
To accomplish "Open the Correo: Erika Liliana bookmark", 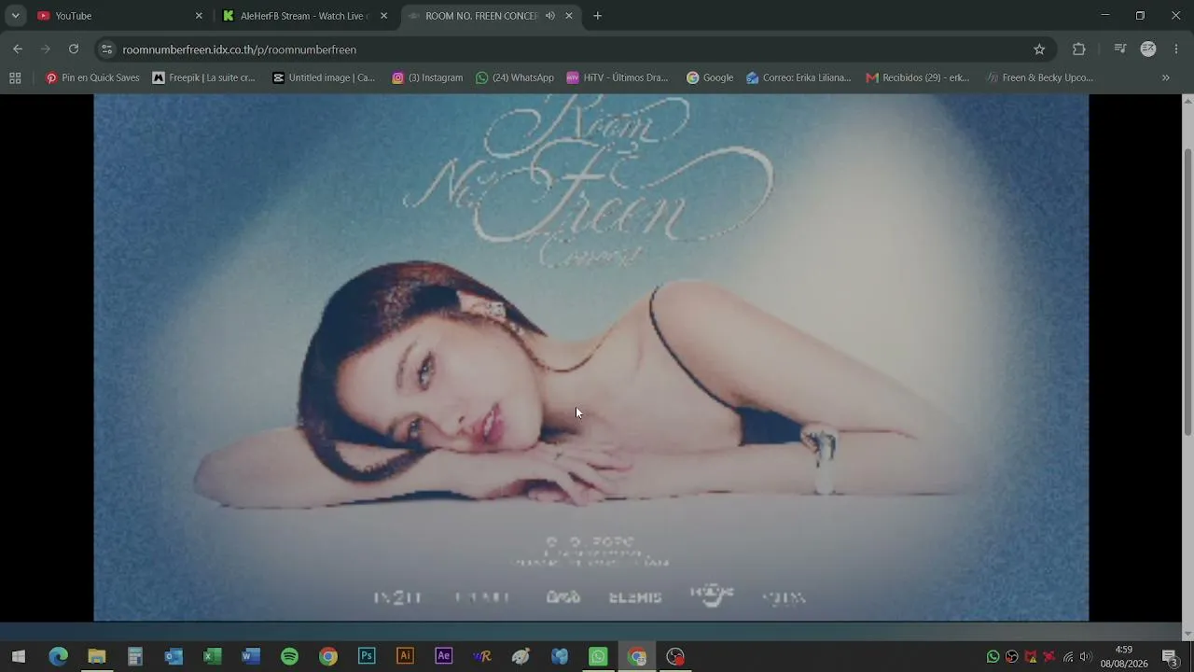I will [x=798, y=78].
